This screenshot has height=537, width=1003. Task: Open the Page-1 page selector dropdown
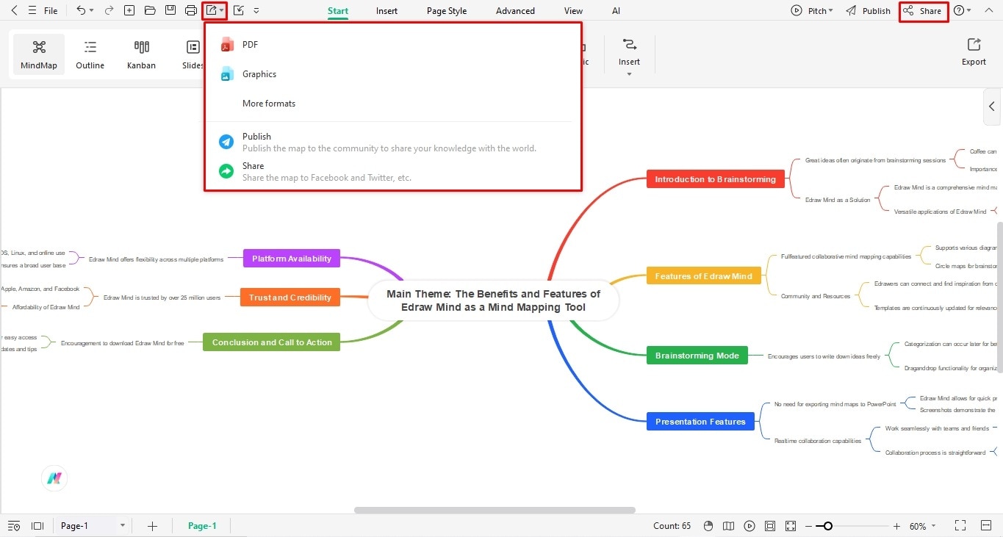[x=93, y=526]
